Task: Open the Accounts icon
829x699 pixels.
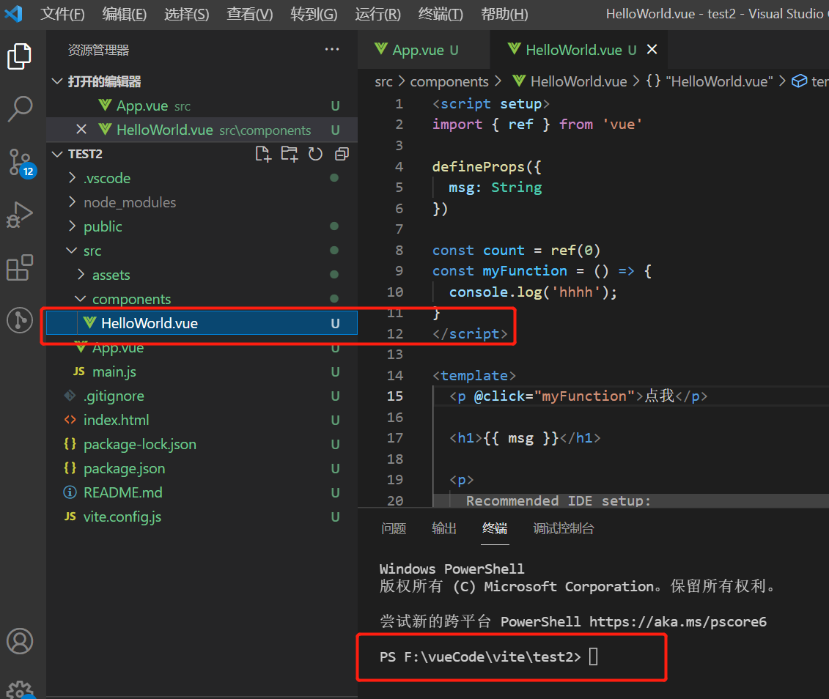Action: (x=20, y=641)
